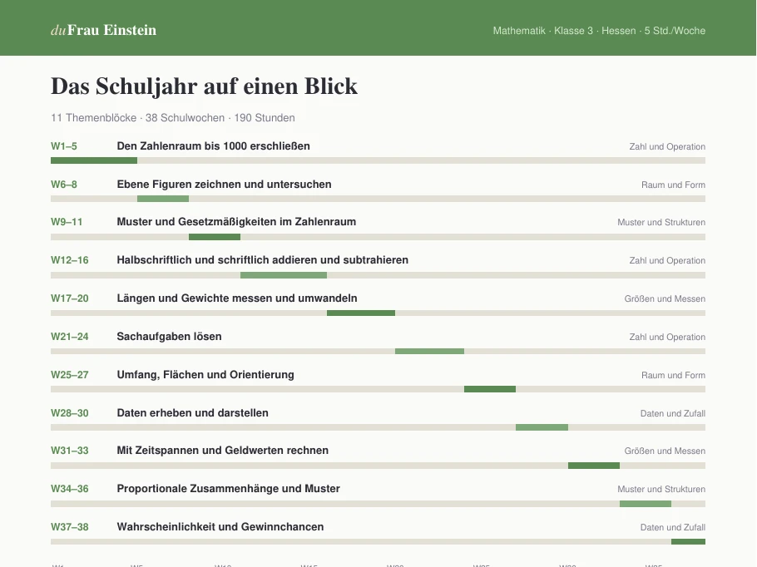Click the W12–16 week label
757x567 pixels.
click(70, 260)
